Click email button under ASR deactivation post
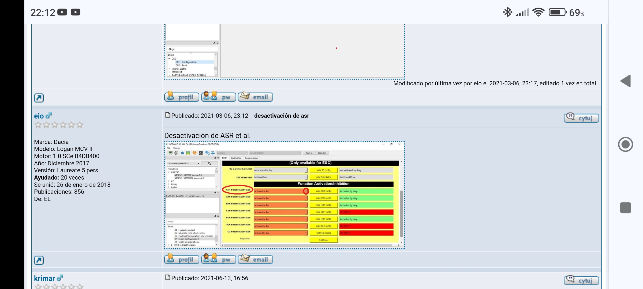 pos(255,259)
